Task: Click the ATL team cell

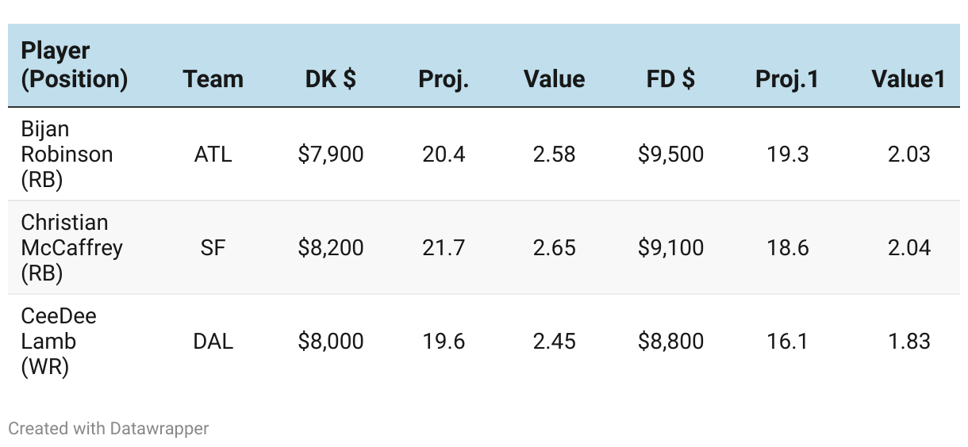Action: point(213,154)
